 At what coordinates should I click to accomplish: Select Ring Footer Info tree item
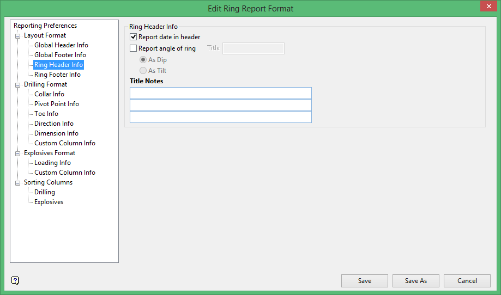(57, 75)
